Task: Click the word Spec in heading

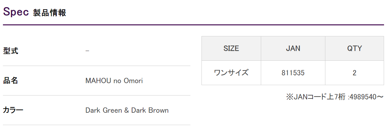Action: (16, 12)
